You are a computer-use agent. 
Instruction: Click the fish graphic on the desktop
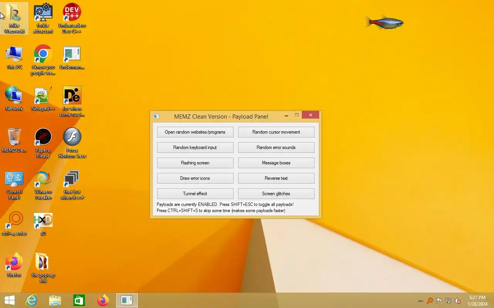[x=384, y=22]
